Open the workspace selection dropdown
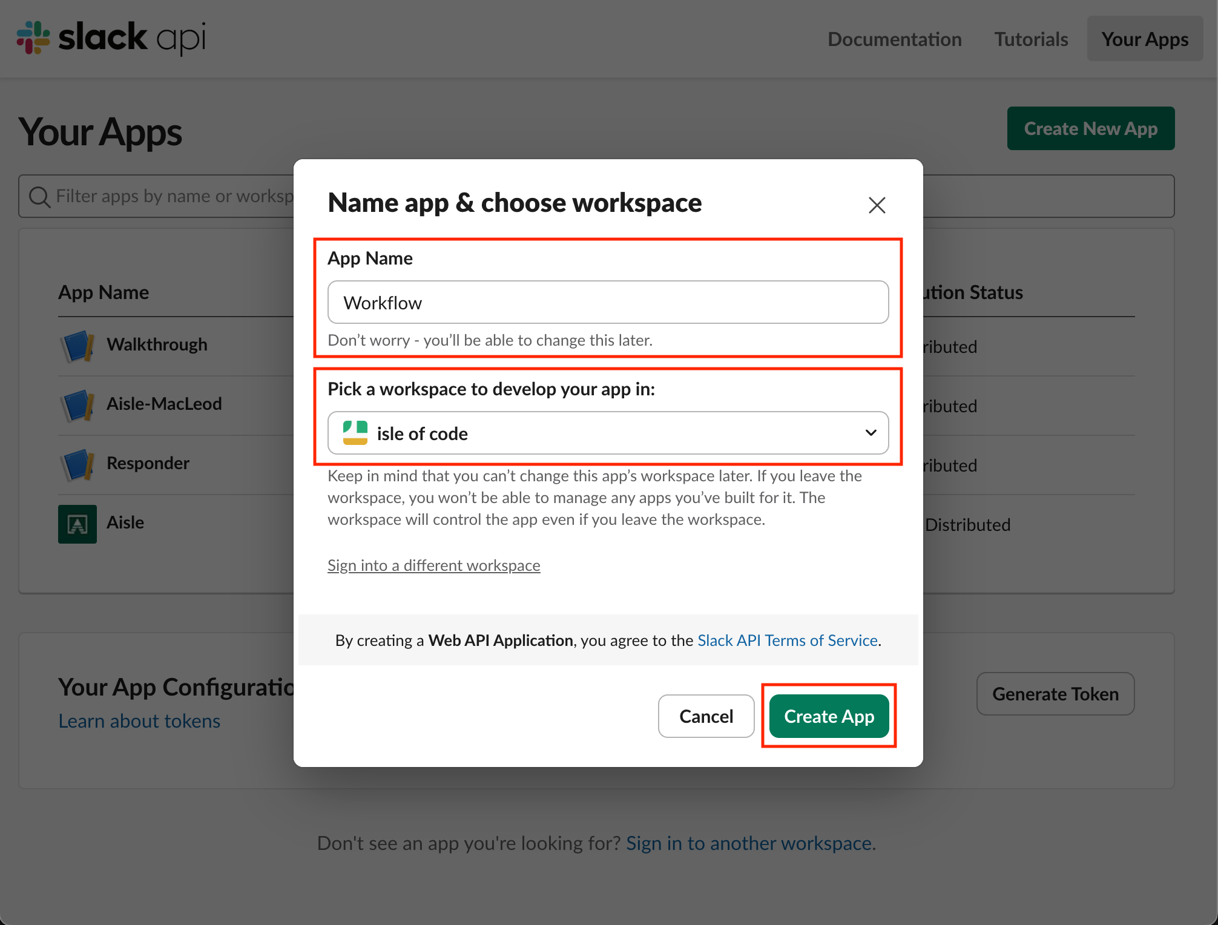 (x=870, y=432)
